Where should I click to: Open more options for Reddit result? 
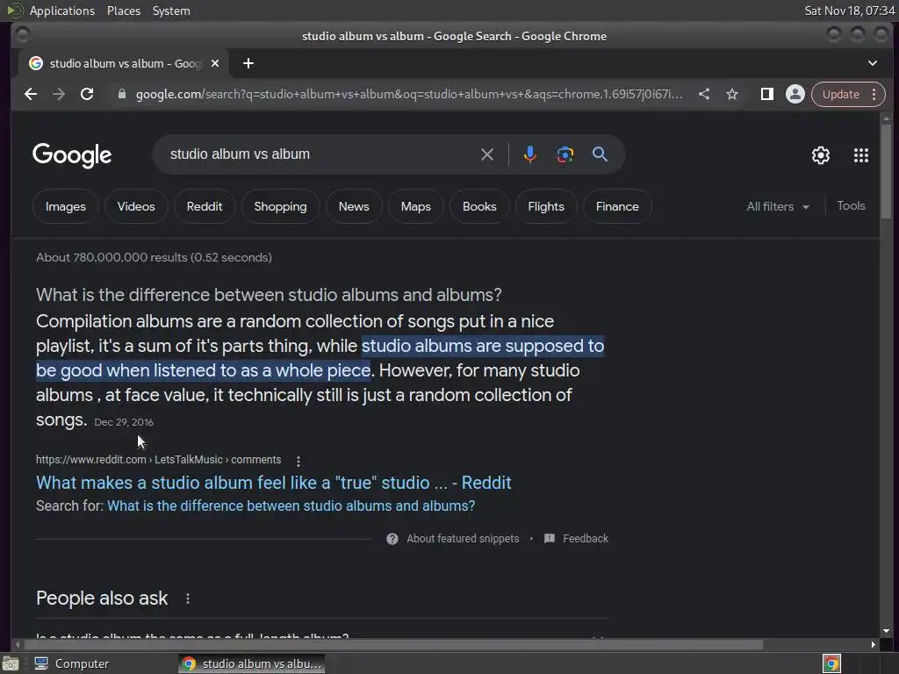click(298, 461)
